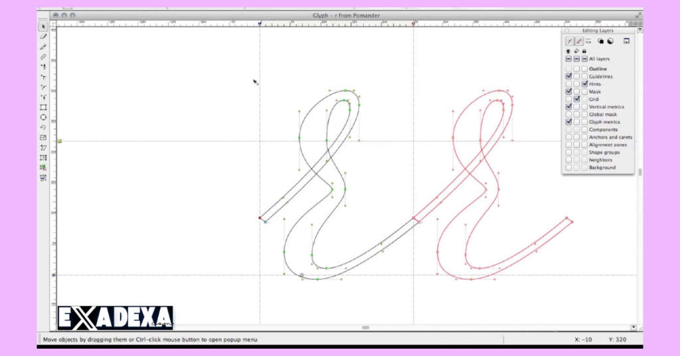Select the Scale tool
The image size is (680, 356).
click(x=43, y=137)
